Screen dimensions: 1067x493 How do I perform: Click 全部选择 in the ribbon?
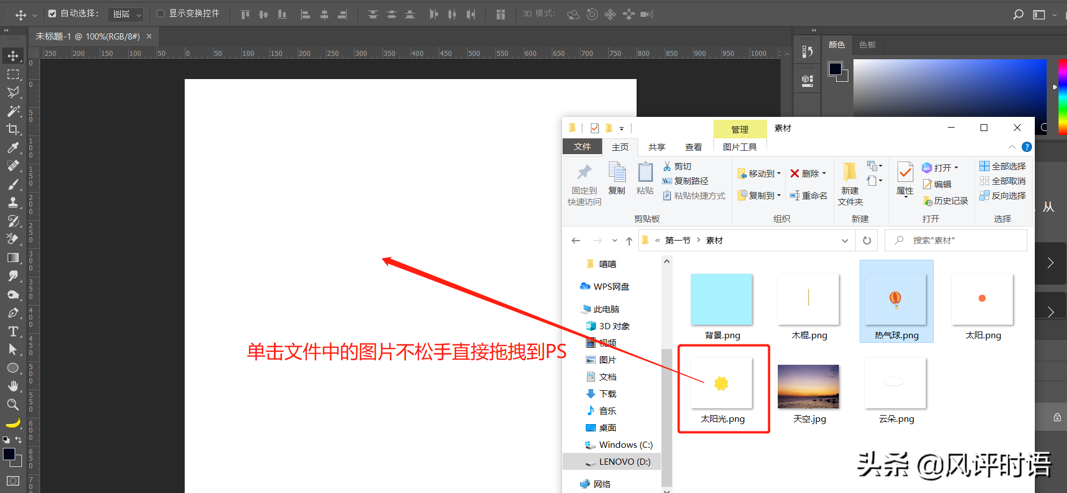pyautogui.click(x=1003, y=166)
